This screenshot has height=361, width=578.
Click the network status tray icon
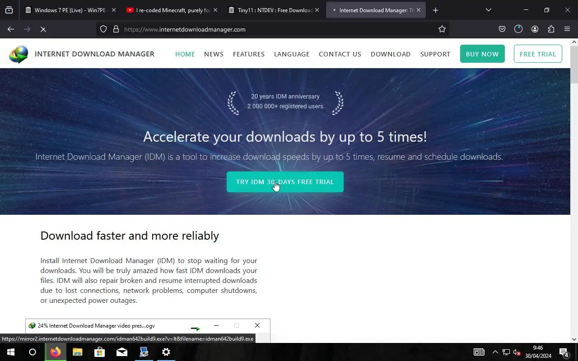[x=506, y=352]
